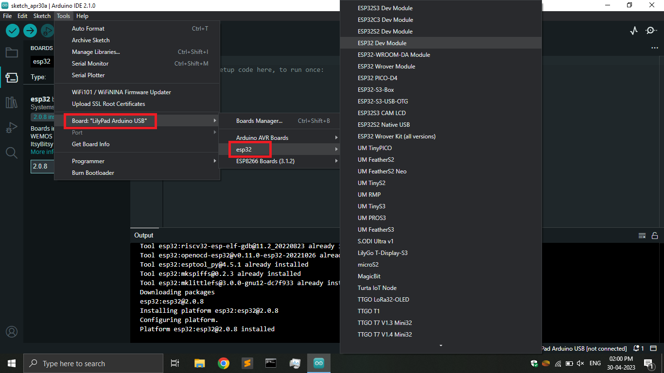Clear the Output console with the lines icon
This screenshot has height=373, width=664.
point(642,235)
